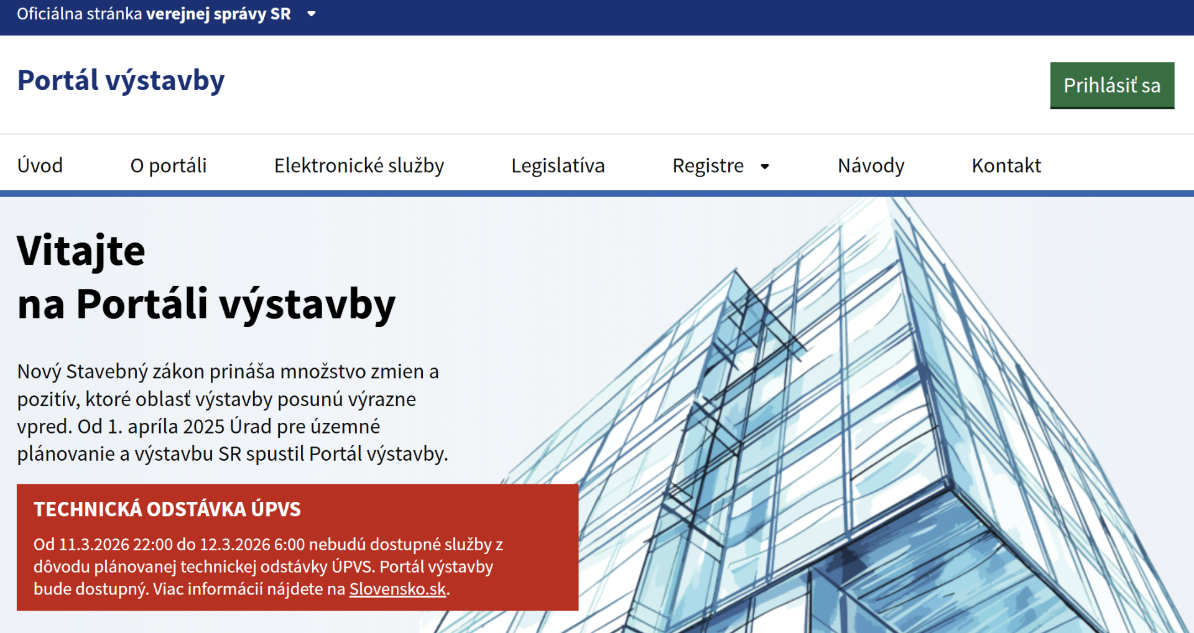Visit the Kontakt section

click(1006, 165)
